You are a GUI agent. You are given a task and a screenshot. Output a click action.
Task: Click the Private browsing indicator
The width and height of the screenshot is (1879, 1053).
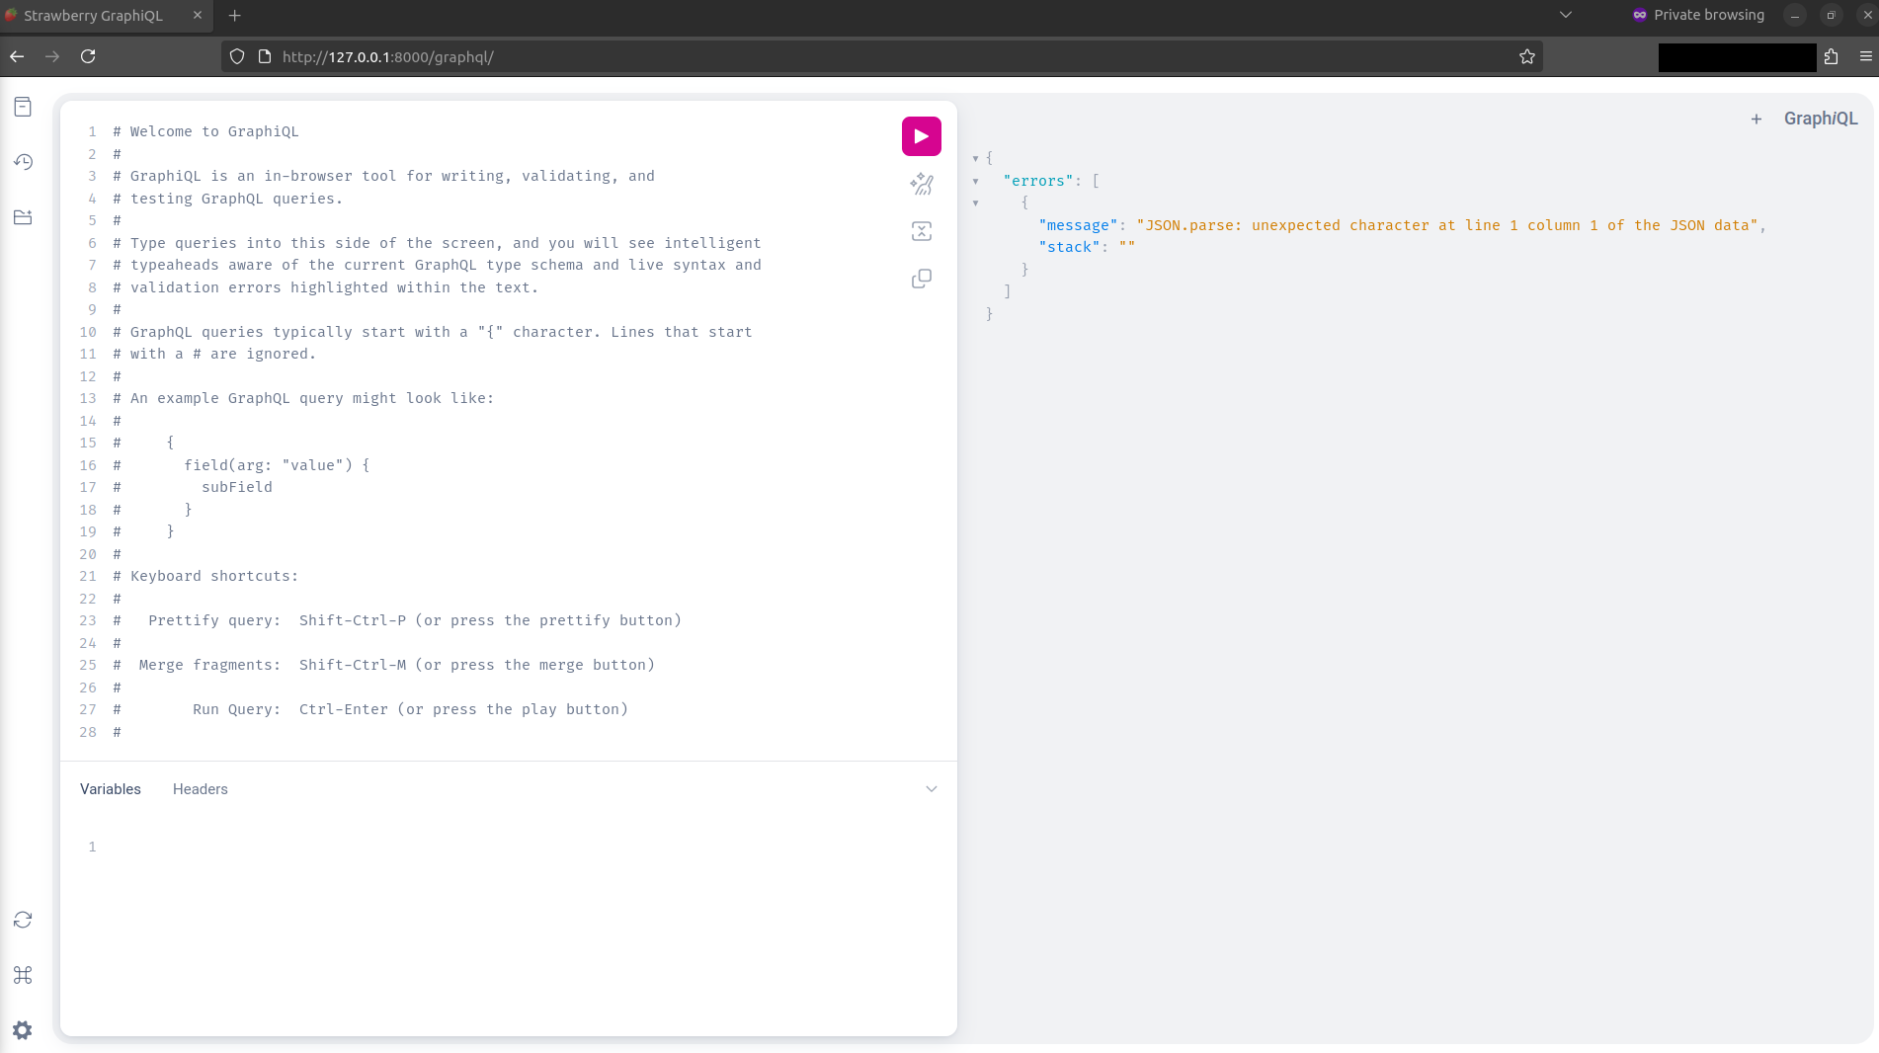(x=1699, y=15)
